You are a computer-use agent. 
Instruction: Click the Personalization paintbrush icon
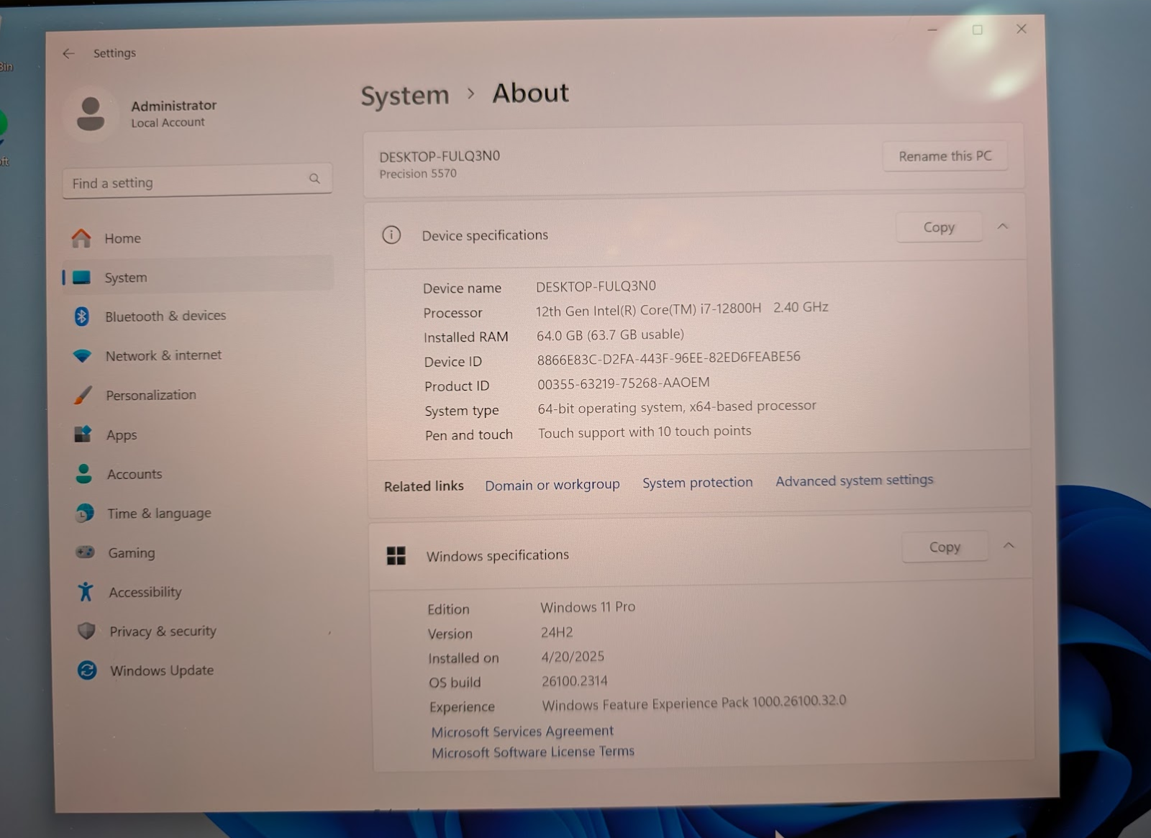click(x=83, y=395)
